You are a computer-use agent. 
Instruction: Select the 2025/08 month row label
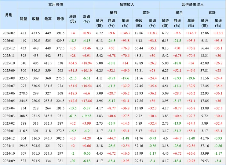(x=9, y=78)
